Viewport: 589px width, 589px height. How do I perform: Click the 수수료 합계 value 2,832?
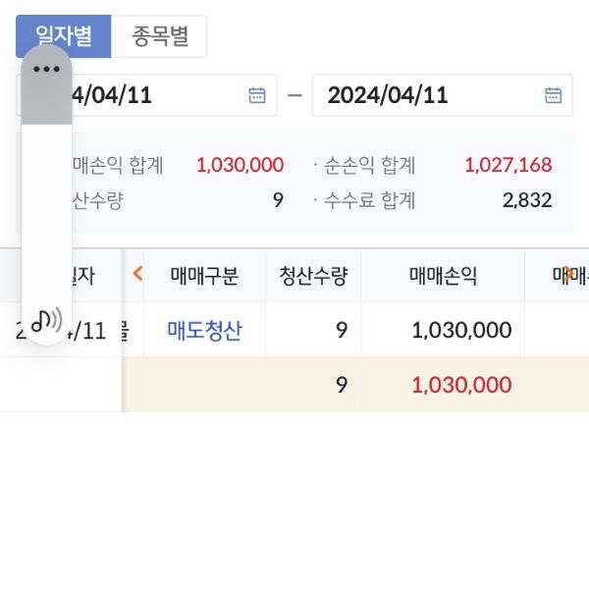(x=527, y=201)
